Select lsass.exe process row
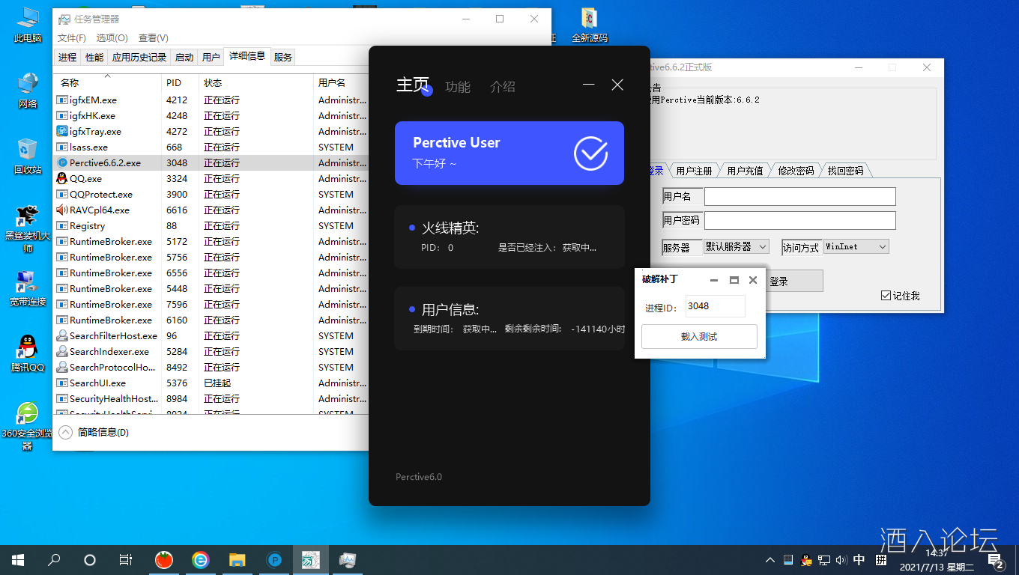This screenshot has height=575, width=1019. pyautogui.click(x=212, y=147)
